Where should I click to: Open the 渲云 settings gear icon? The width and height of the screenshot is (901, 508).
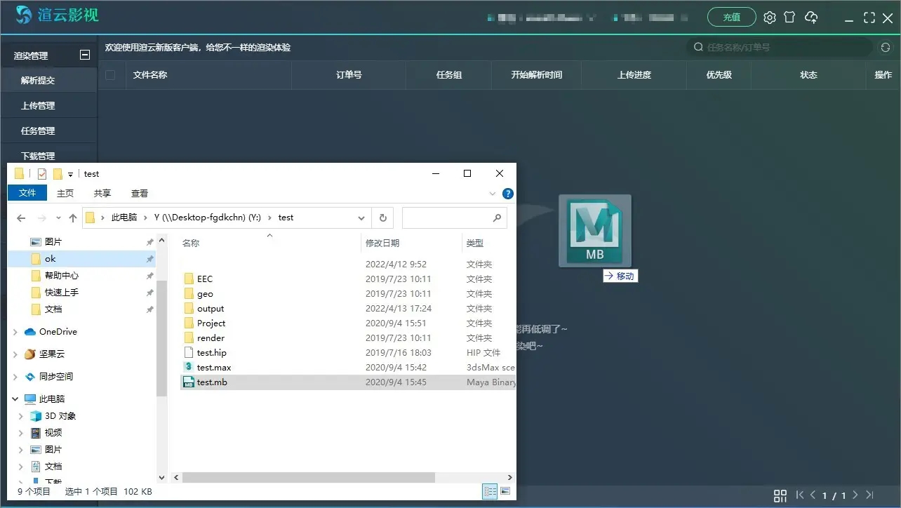tap(769, 17)
